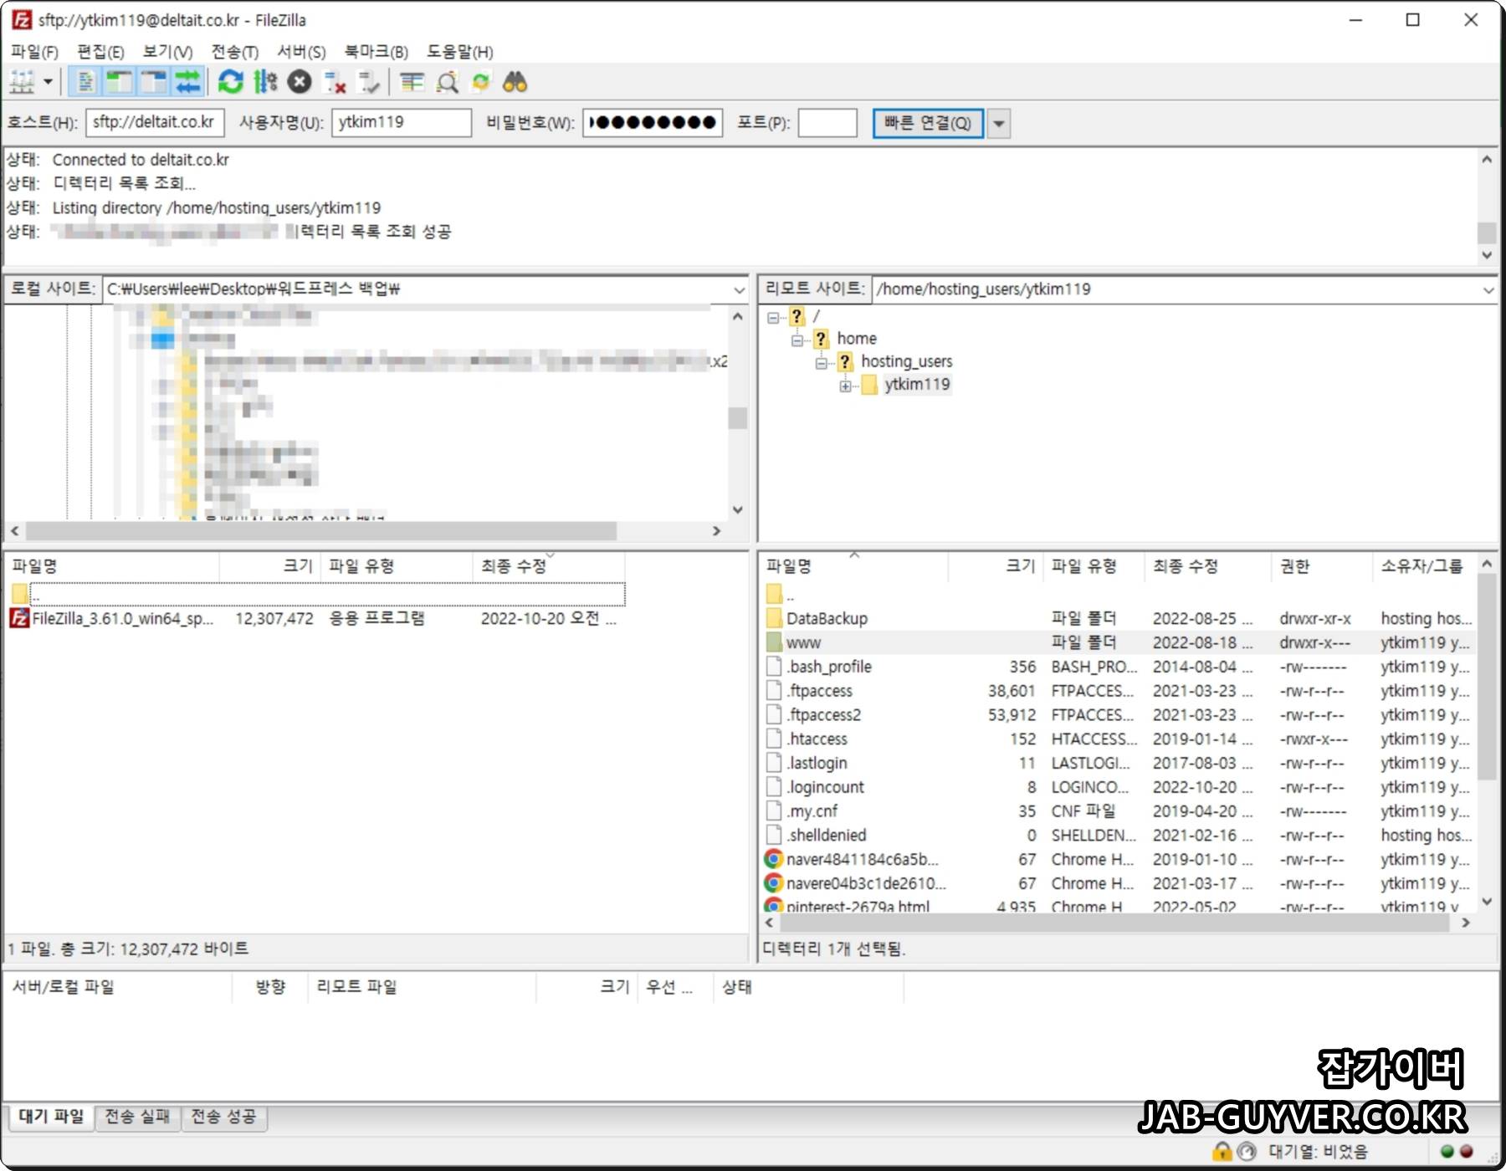The width and height of the screenshot is (1506, 1171).
Task: Select the www folder row
Action: point(1119,642)
